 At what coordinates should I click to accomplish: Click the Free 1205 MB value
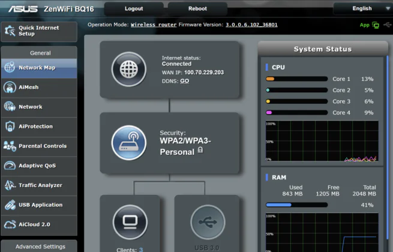[x=328, y=194]
